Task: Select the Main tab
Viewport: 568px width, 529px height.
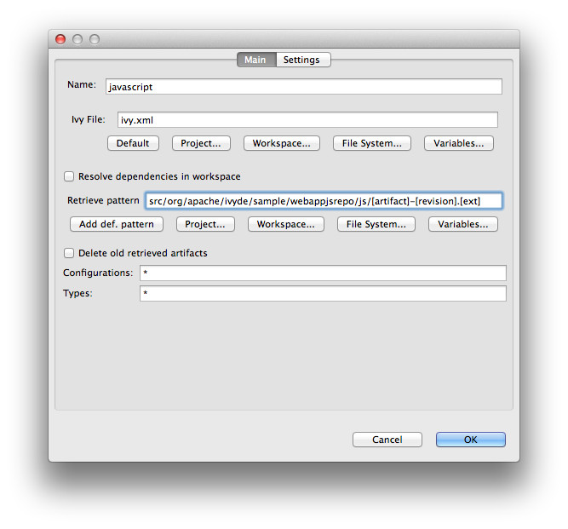Action: point(255,60)
